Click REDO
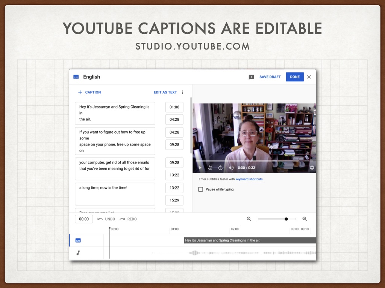 tap(128, 219)
